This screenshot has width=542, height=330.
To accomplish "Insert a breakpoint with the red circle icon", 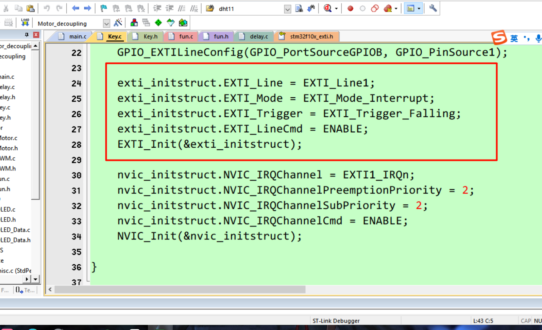I will click(x=350, y=9).
